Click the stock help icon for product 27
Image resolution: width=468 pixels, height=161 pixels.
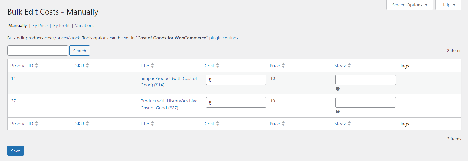coord(338,111)
